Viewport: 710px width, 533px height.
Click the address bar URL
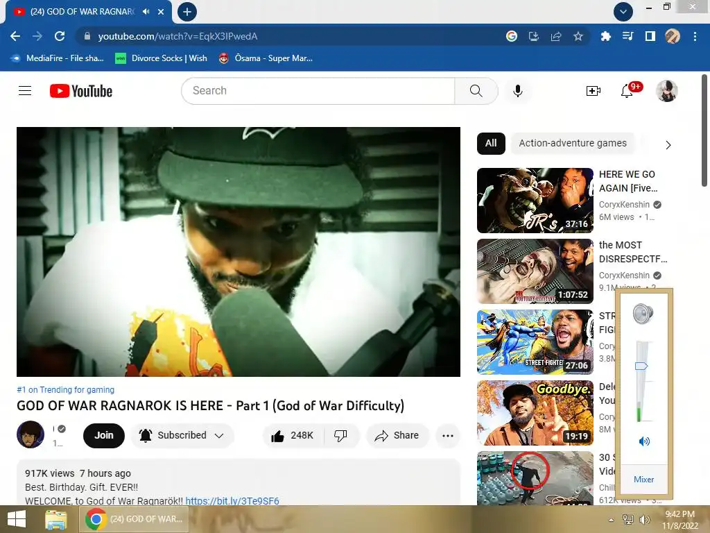[177, 36]
